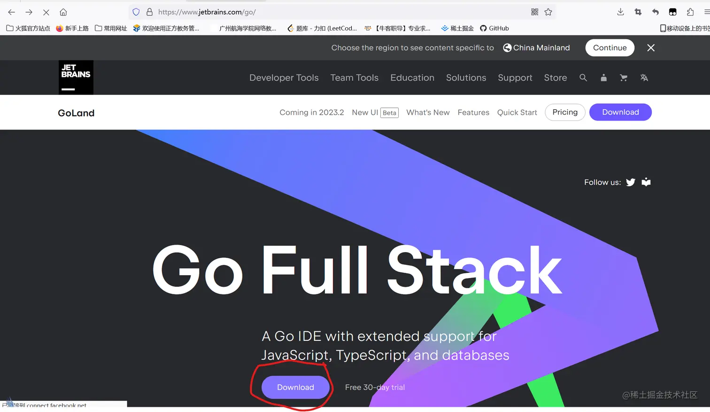Open the 新手上路 bookmark
The height and width of the screenshot is (412, 710).
click(72, 28)
